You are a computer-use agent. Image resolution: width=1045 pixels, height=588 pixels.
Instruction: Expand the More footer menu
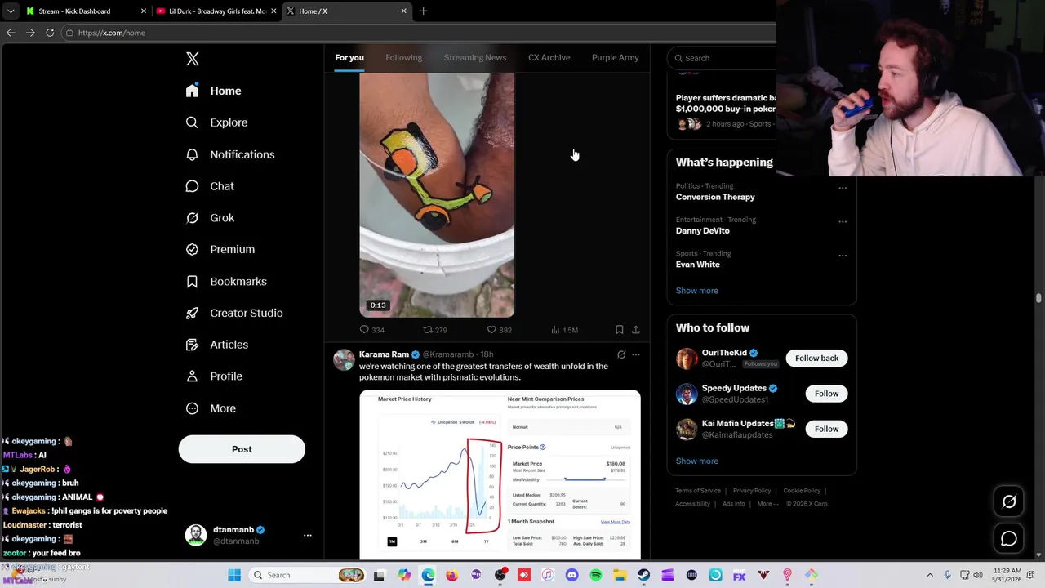(x=767, y=504)
